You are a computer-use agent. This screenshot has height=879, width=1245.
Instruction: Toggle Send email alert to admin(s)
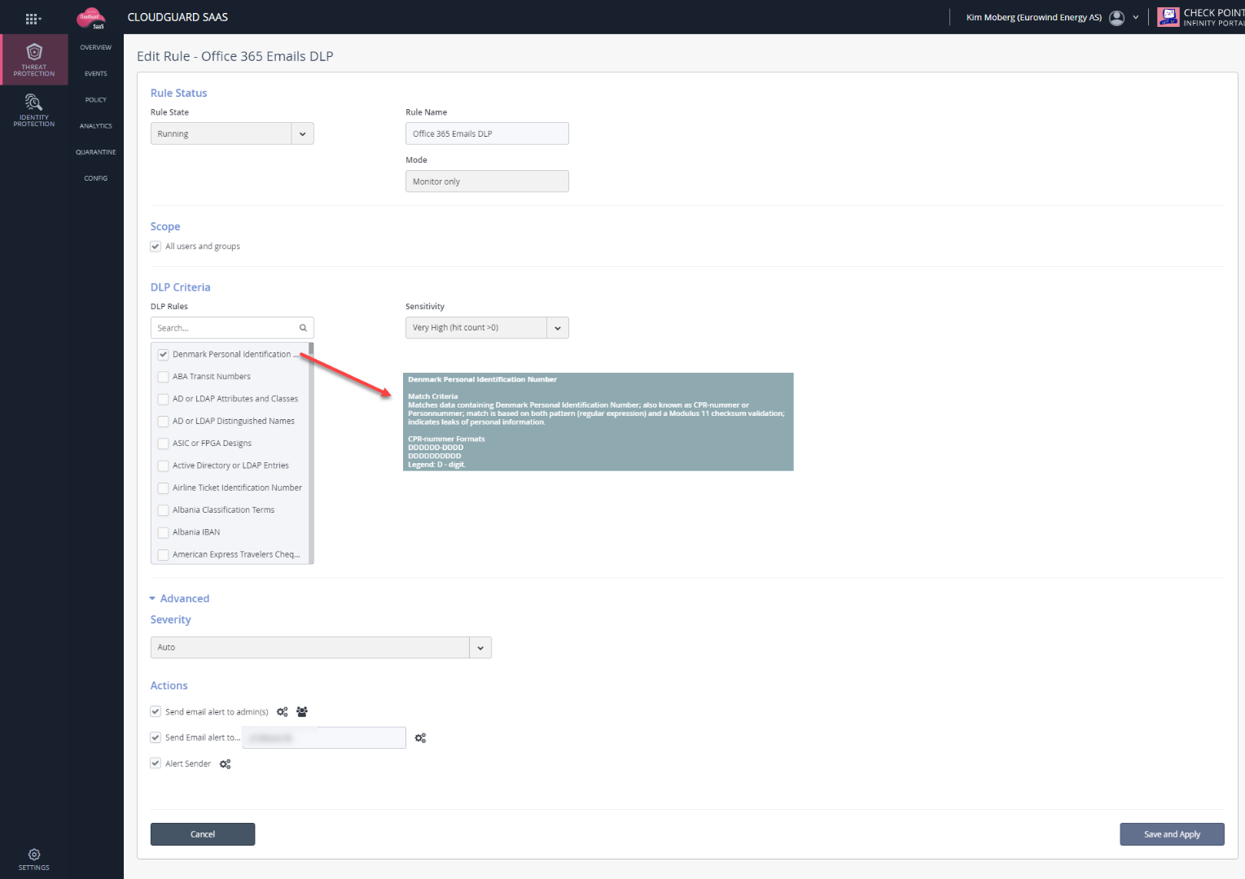(156, 712)
